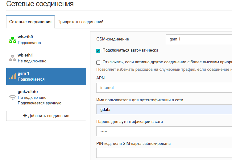Click the green Ethernet icon of wb-eth0
232x160 pixels.
click(12, 40)
